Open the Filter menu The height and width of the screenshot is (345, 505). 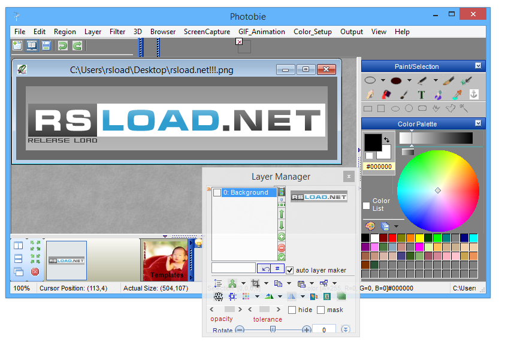click(x=117, y=32)
